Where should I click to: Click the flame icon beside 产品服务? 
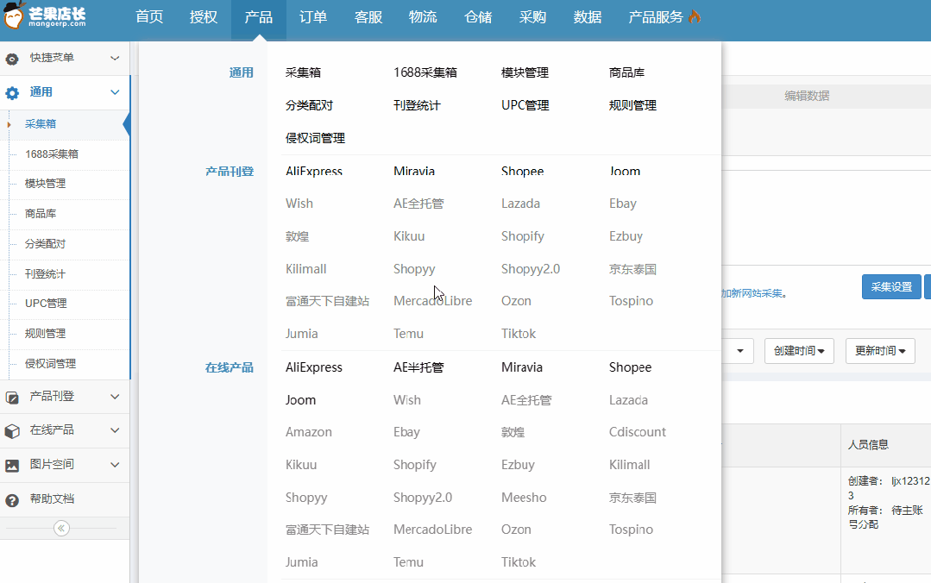pyautogui.click(x=695, y=16)
